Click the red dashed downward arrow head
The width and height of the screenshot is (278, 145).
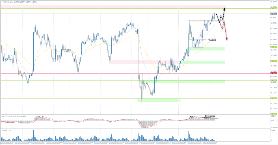226,39
